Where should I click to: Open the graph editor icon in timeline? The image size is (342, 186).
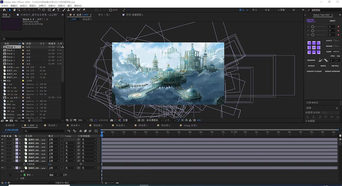96,131
